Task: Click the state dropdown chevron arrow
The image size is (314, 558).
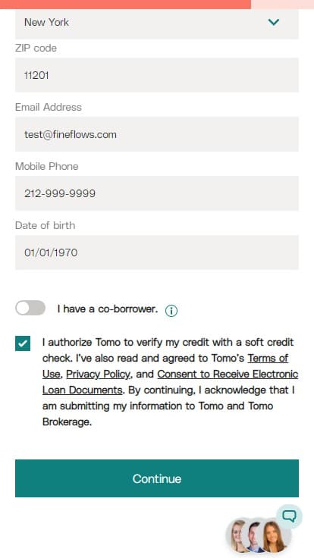Action: tap(273, 22)
